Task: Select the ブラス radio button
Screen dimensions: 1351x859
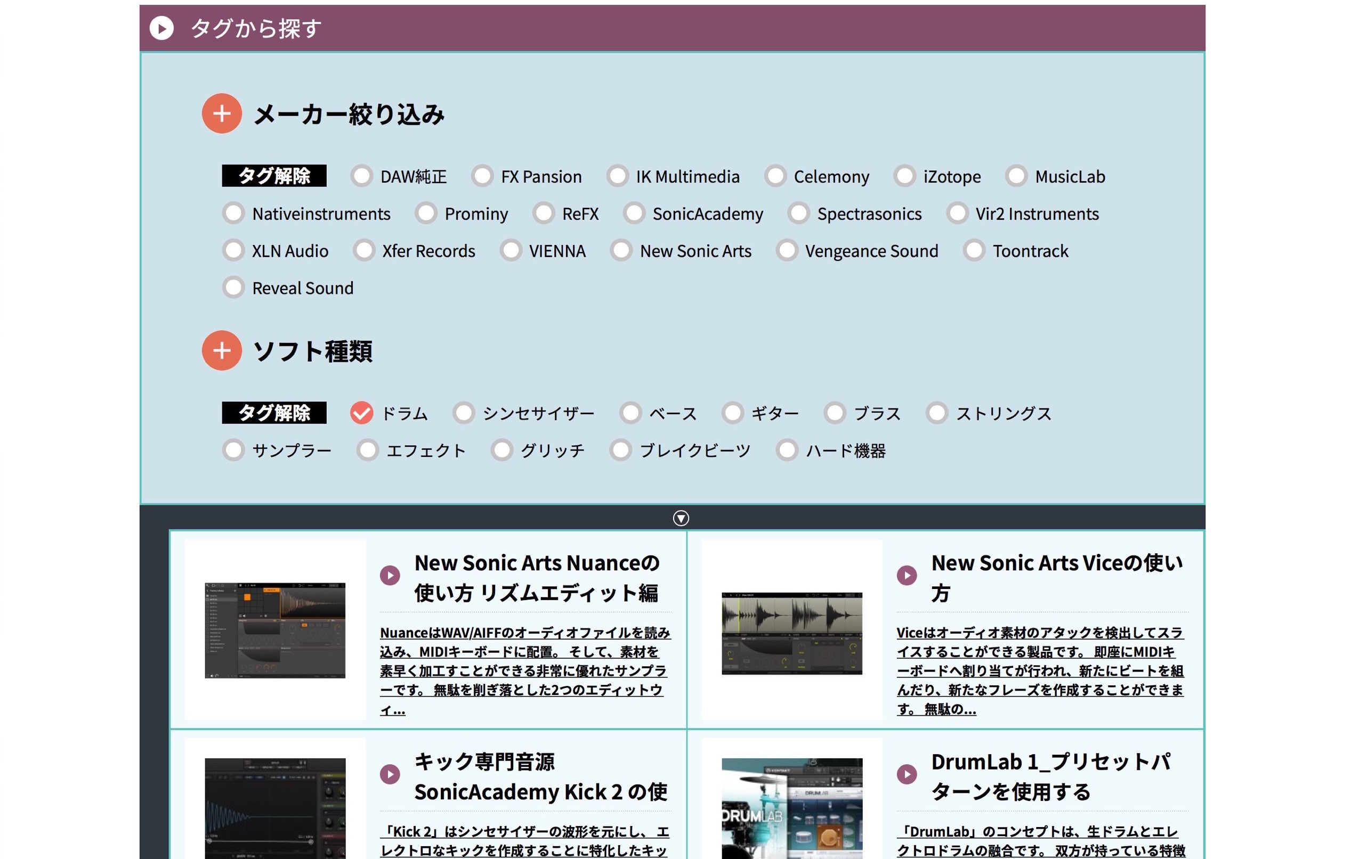Action: 835,413
